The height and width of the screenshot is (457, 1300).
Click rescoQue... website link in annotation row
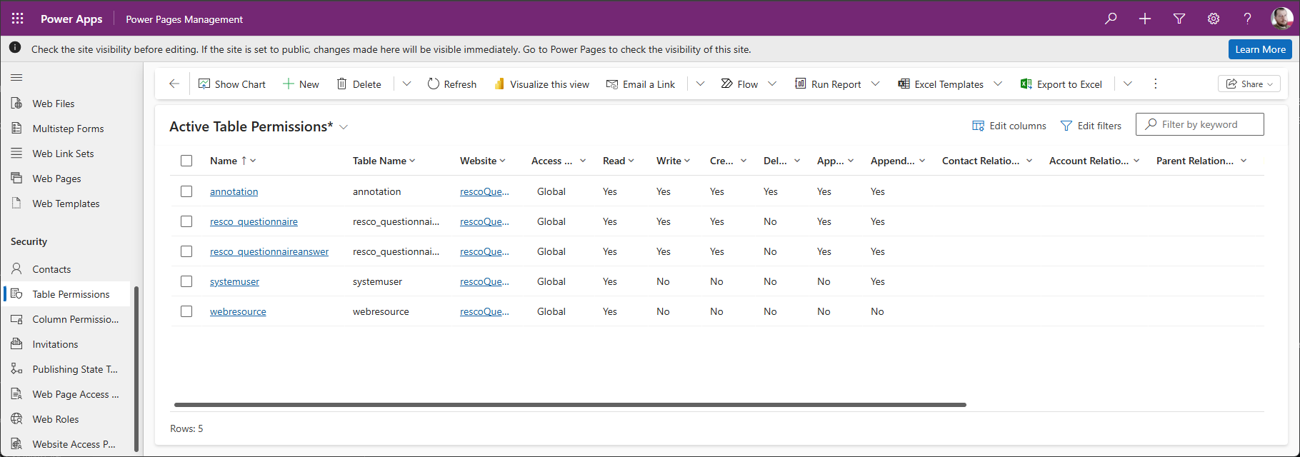[484, 191]
